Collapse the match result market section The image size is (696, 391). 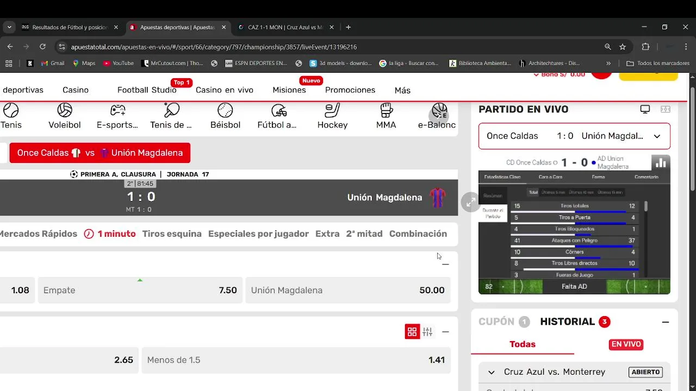click(445, 264)
